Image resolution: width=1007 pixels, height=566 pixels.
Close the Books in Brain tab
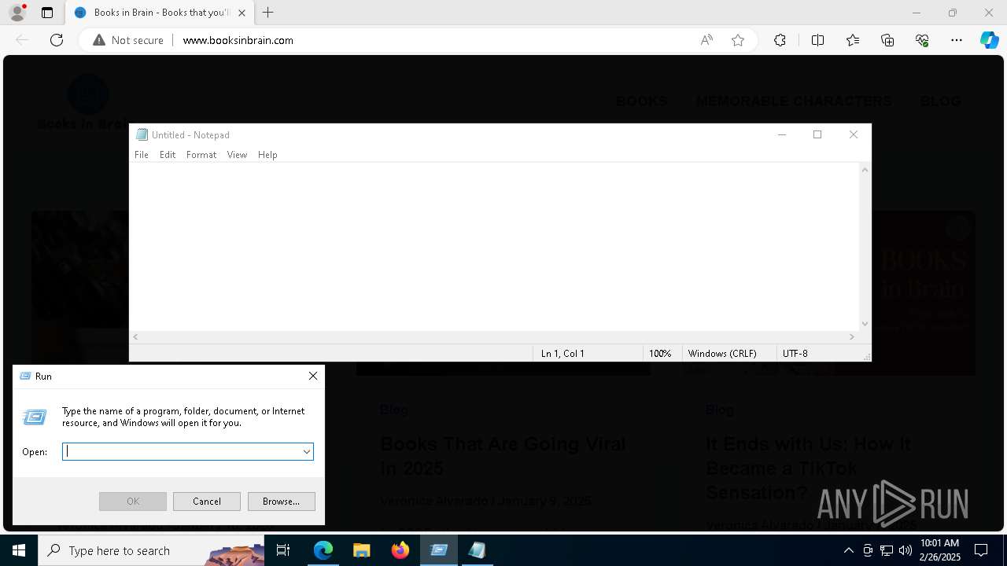(x=242, y=13)
